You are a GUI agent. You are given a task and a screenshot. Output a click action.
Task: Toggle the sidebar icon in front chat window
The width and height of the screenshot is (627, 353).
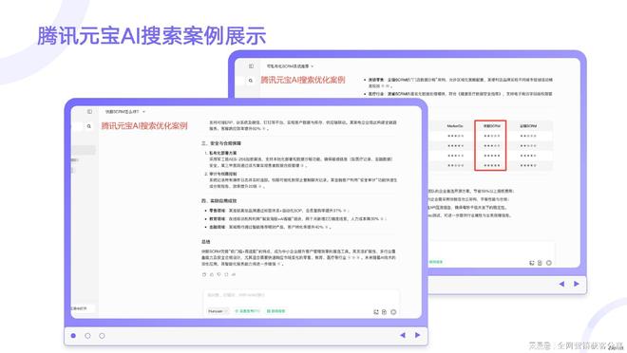point(89,112)
